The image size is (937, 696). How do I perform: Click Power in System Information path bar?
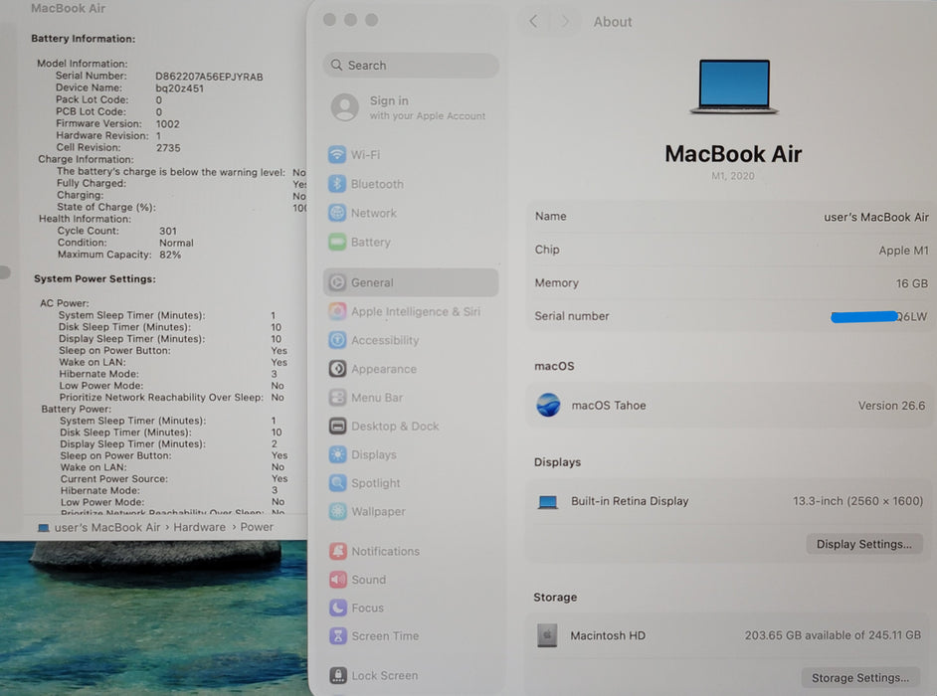(x=257, y=527)
